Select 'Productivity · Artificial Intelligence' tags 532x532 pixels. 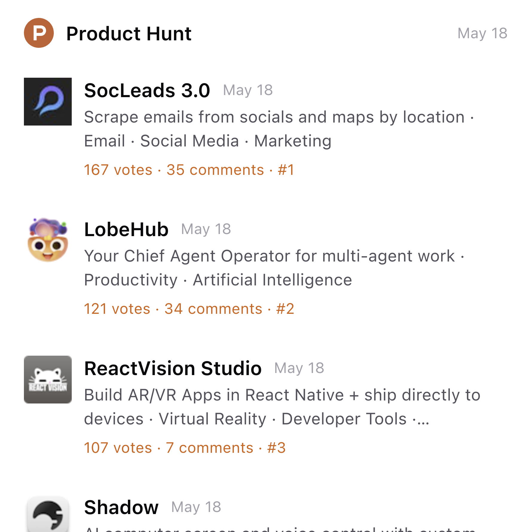pyautogui.click(x=218, y=280)
